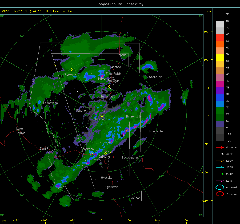Click the orange 111V arrow icon
Viewport: 240px width, 224px height.
[x=220, y=161]
